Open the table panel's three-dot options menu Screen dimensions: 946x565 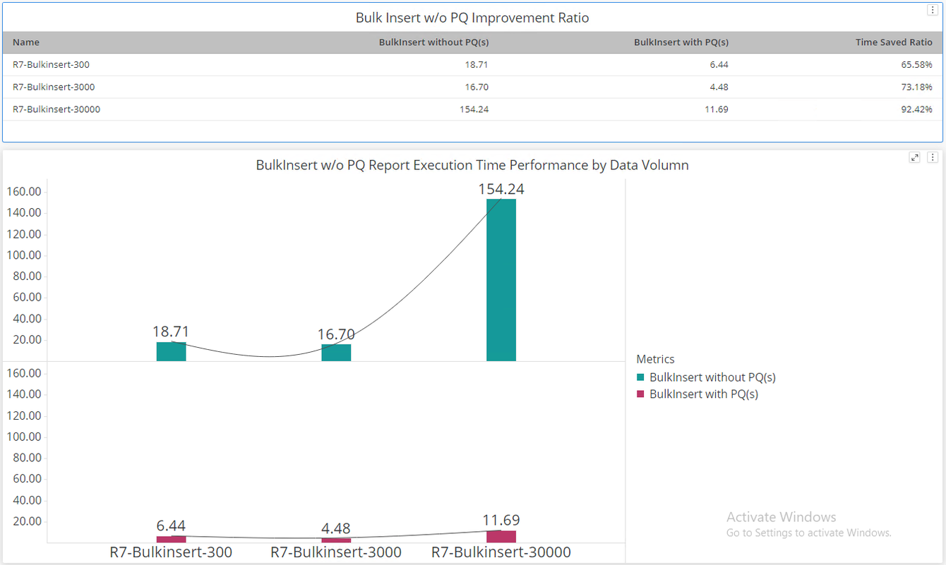coord(933,10)
